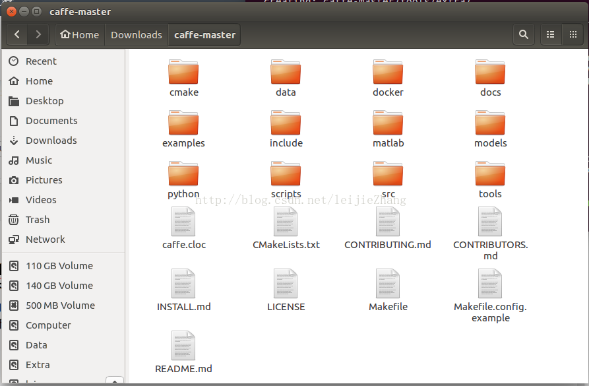The height and width of the screenshot is (386, 589).
Task: Open the 500 MB Volume
Action: (x=63, y=306)
